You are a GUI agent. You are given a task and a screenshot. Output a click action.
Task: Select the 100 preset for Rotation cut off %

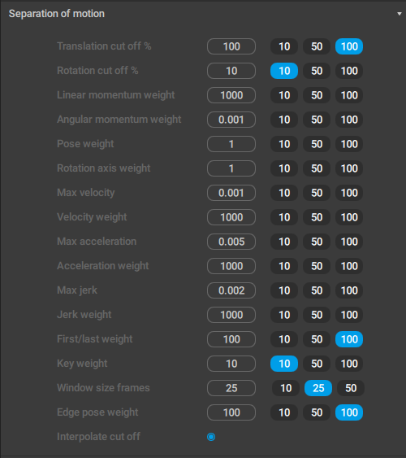[x=349, y=71]
